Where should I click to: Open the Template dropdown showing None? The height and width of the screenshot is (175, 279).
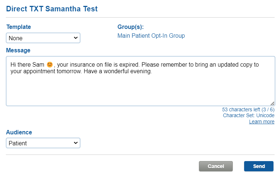tap(43, 38)
